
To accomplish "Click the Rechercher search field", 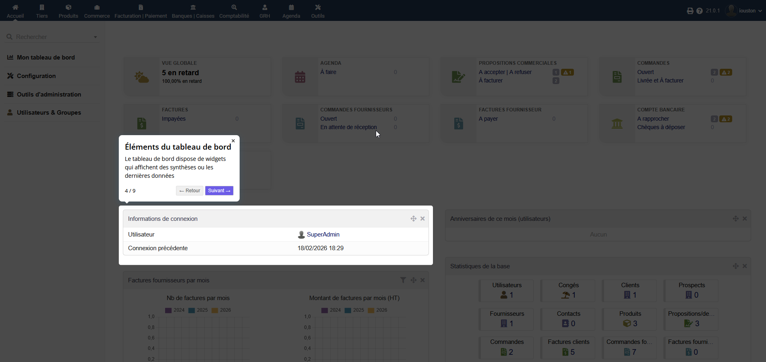I will pos(52,37).
